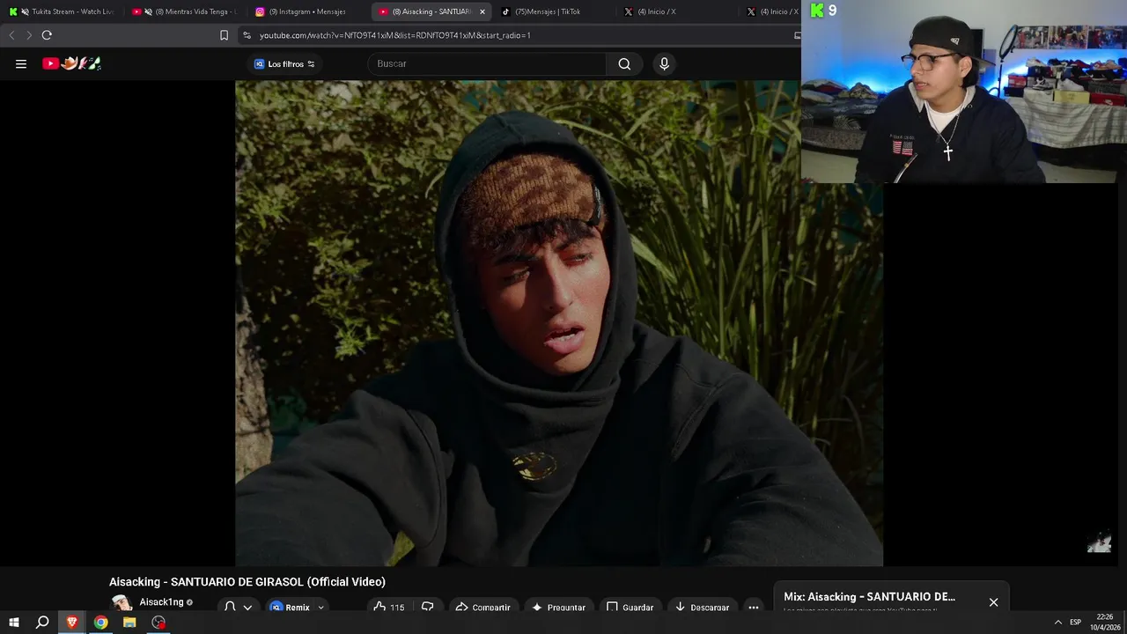The image size is (1127, 634).
Task: Share the video via Compartir
Action: [482, 607]
